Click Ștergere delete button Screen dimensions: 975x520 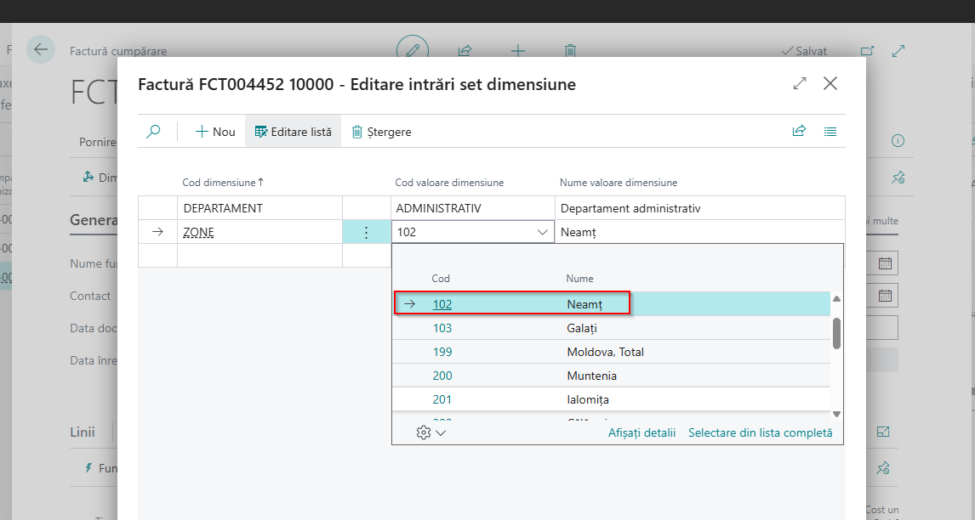381,131
